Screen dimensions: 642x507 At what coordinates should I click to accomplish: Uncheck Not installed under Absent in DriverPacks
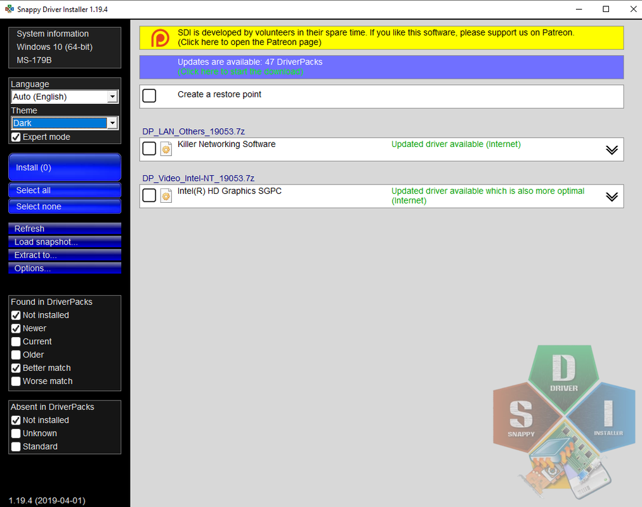pyautogui.click(x=16, y=420)
